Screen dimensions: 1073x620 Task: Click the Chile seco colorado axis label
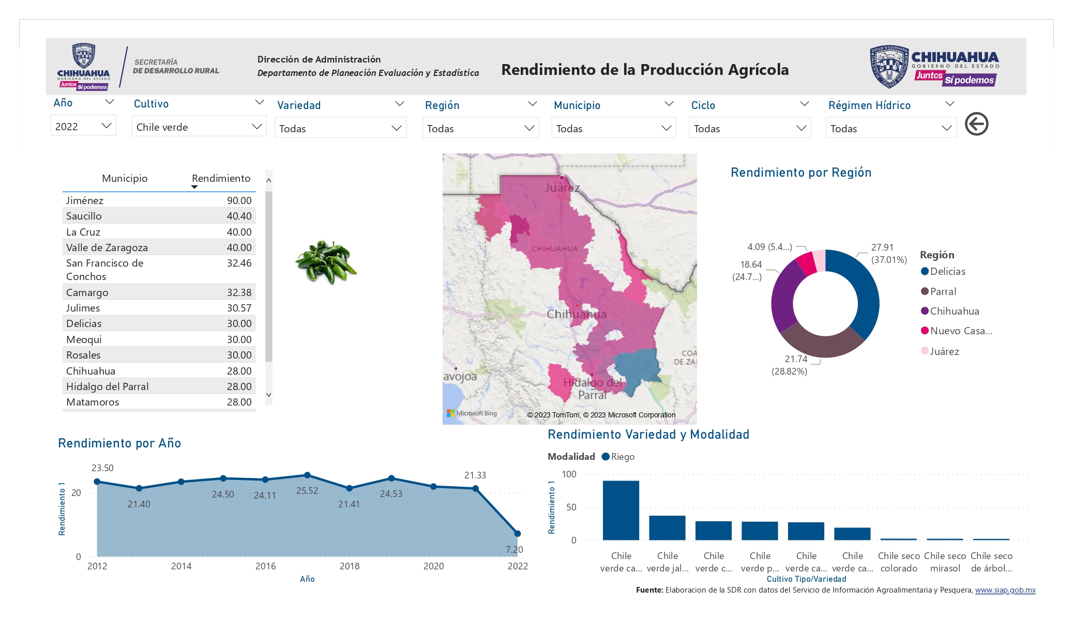[x=899, y=562]
